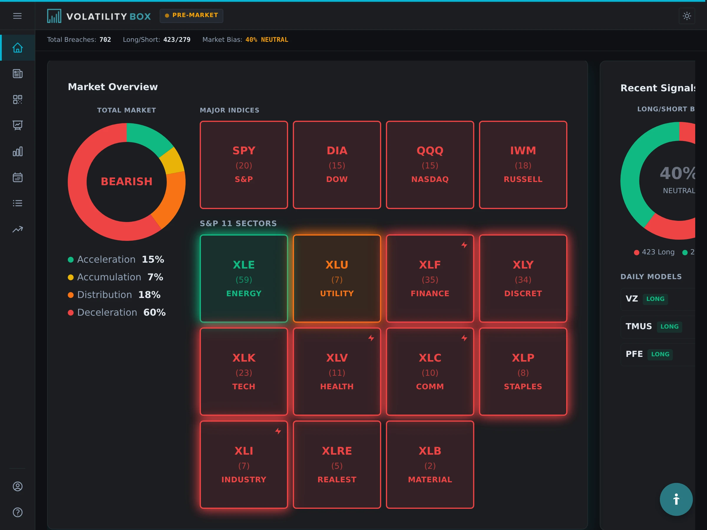The height and width of the screenshot is (530, 707).
Task: Open the list view sidebar icon
Action: (18, 203)
